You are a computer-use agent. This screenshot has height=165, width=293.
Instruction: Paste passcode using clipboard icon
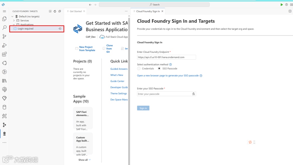(x=194, y=94)
